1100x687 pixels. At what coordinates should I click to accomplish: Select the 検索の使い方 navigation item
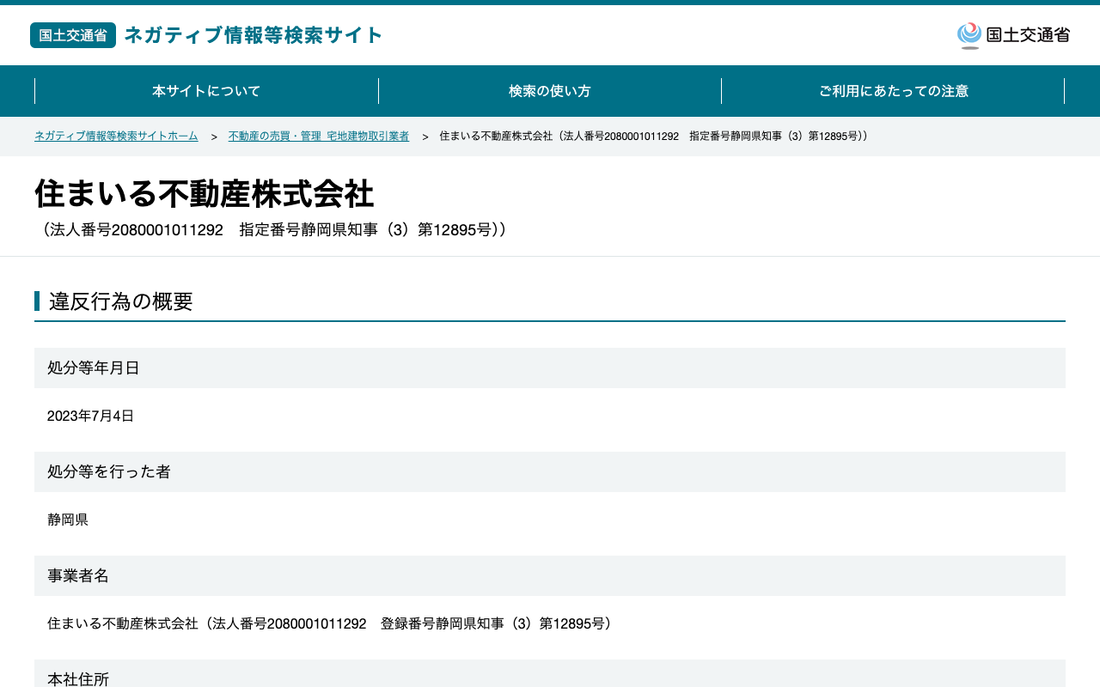point(550,91)
